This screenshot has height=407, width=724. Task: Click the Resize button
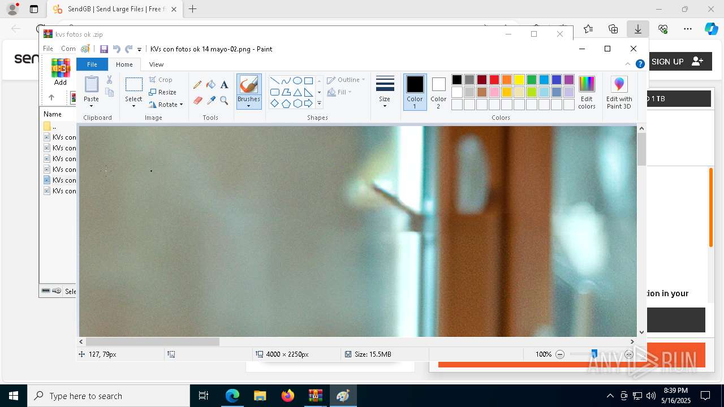tap(162, 92)
